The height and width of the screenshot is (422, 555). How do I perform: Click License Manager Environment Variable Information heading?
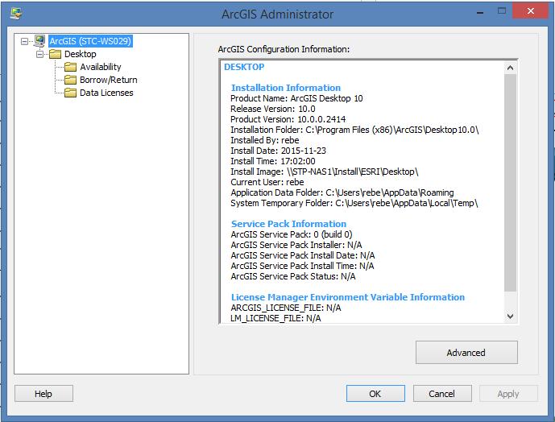[x=348, y=297]
